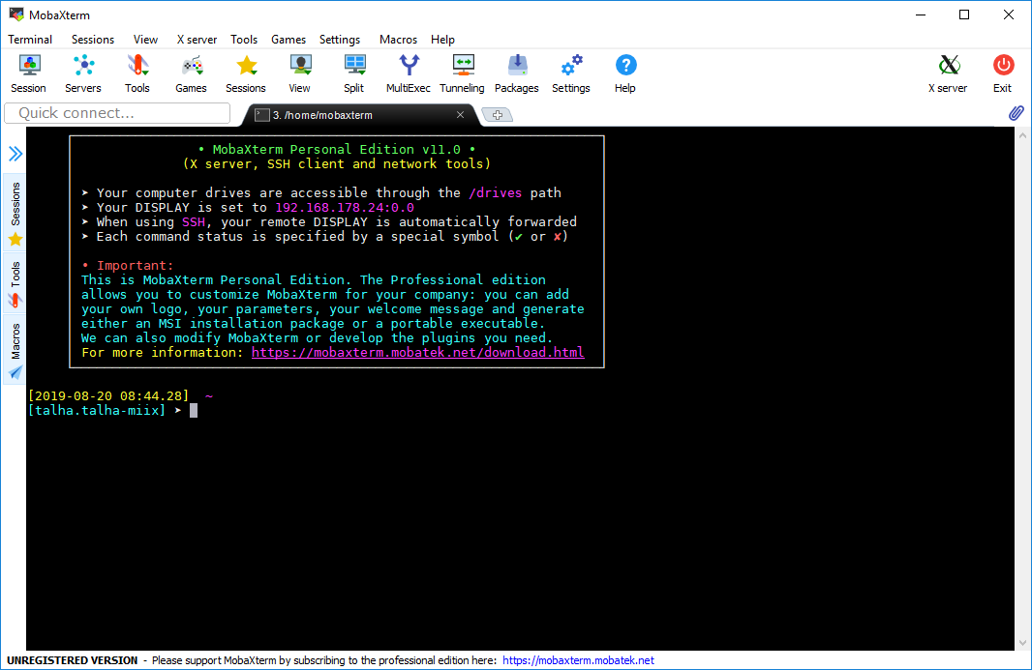Click the terminal scrollbar up arrow
Viewport: 1032px width, 670px height.
pyautogui.click(x=1022, y=135)
